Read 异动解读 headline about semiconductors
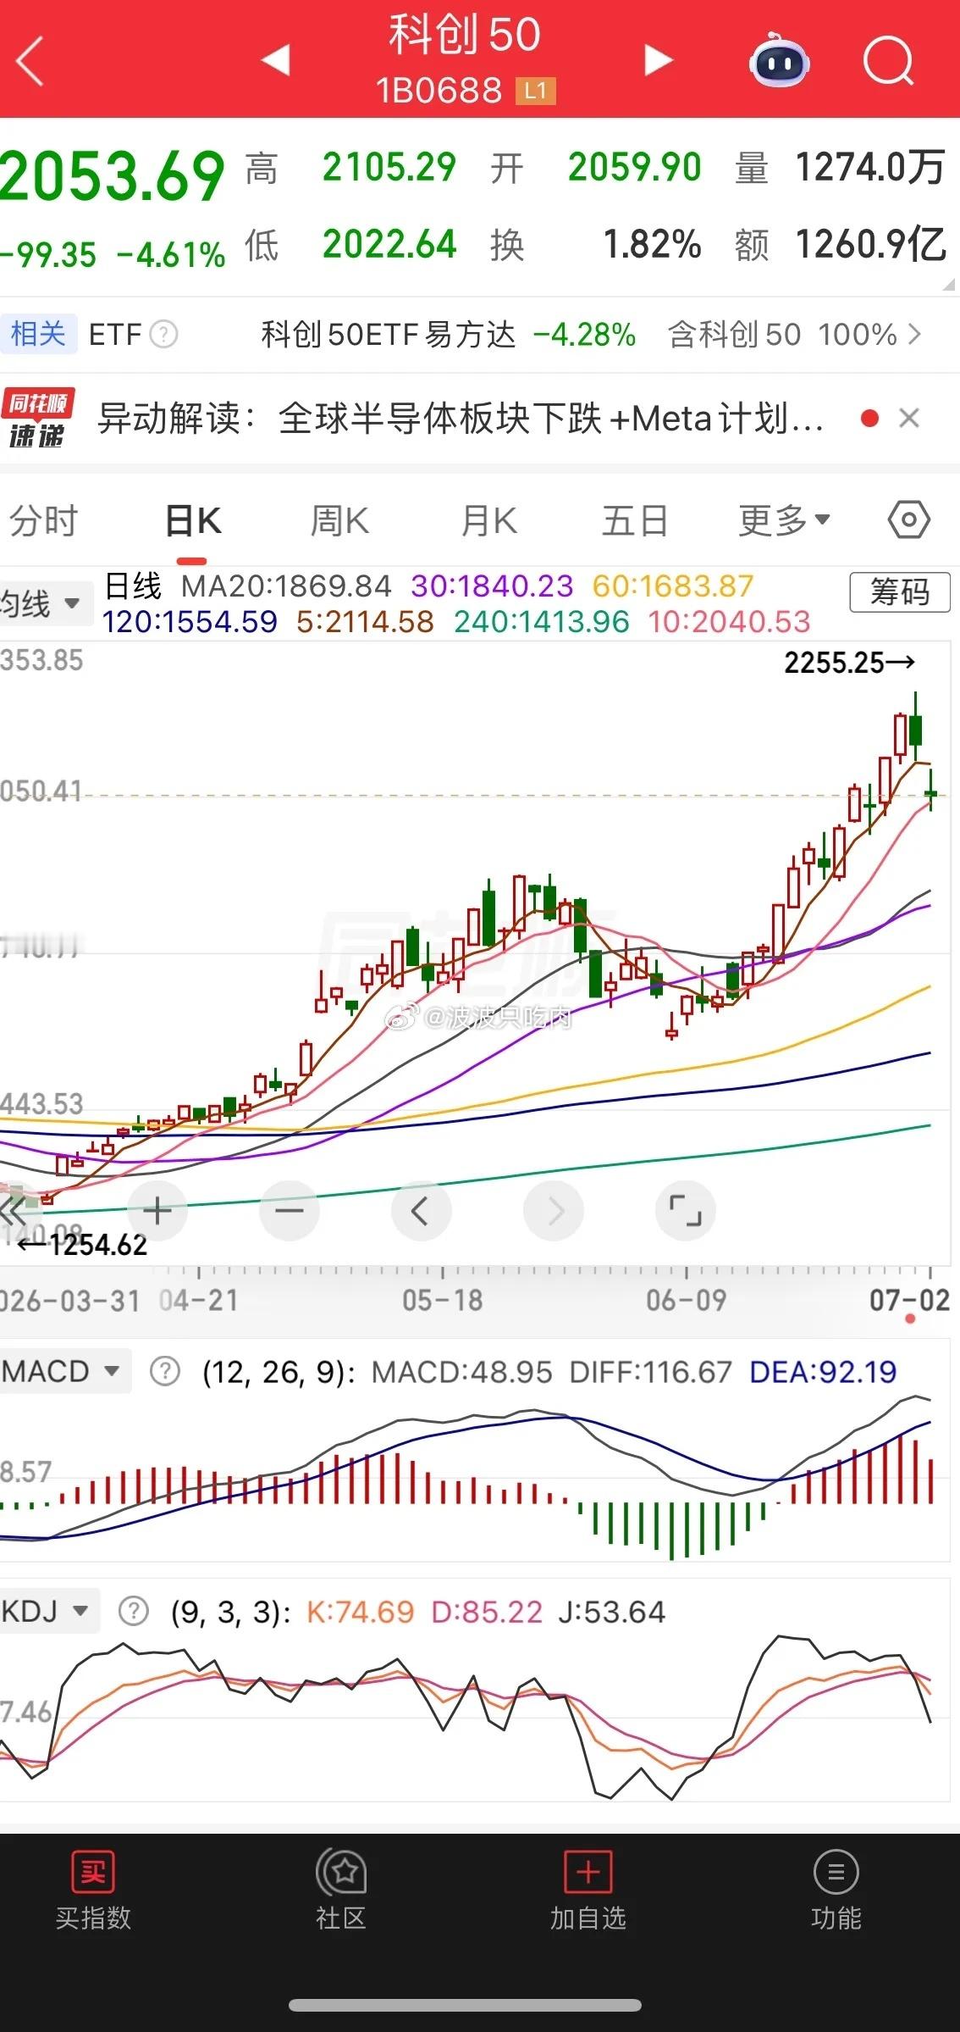Screen dimensions: 960x2032 (x=461, y=419)
